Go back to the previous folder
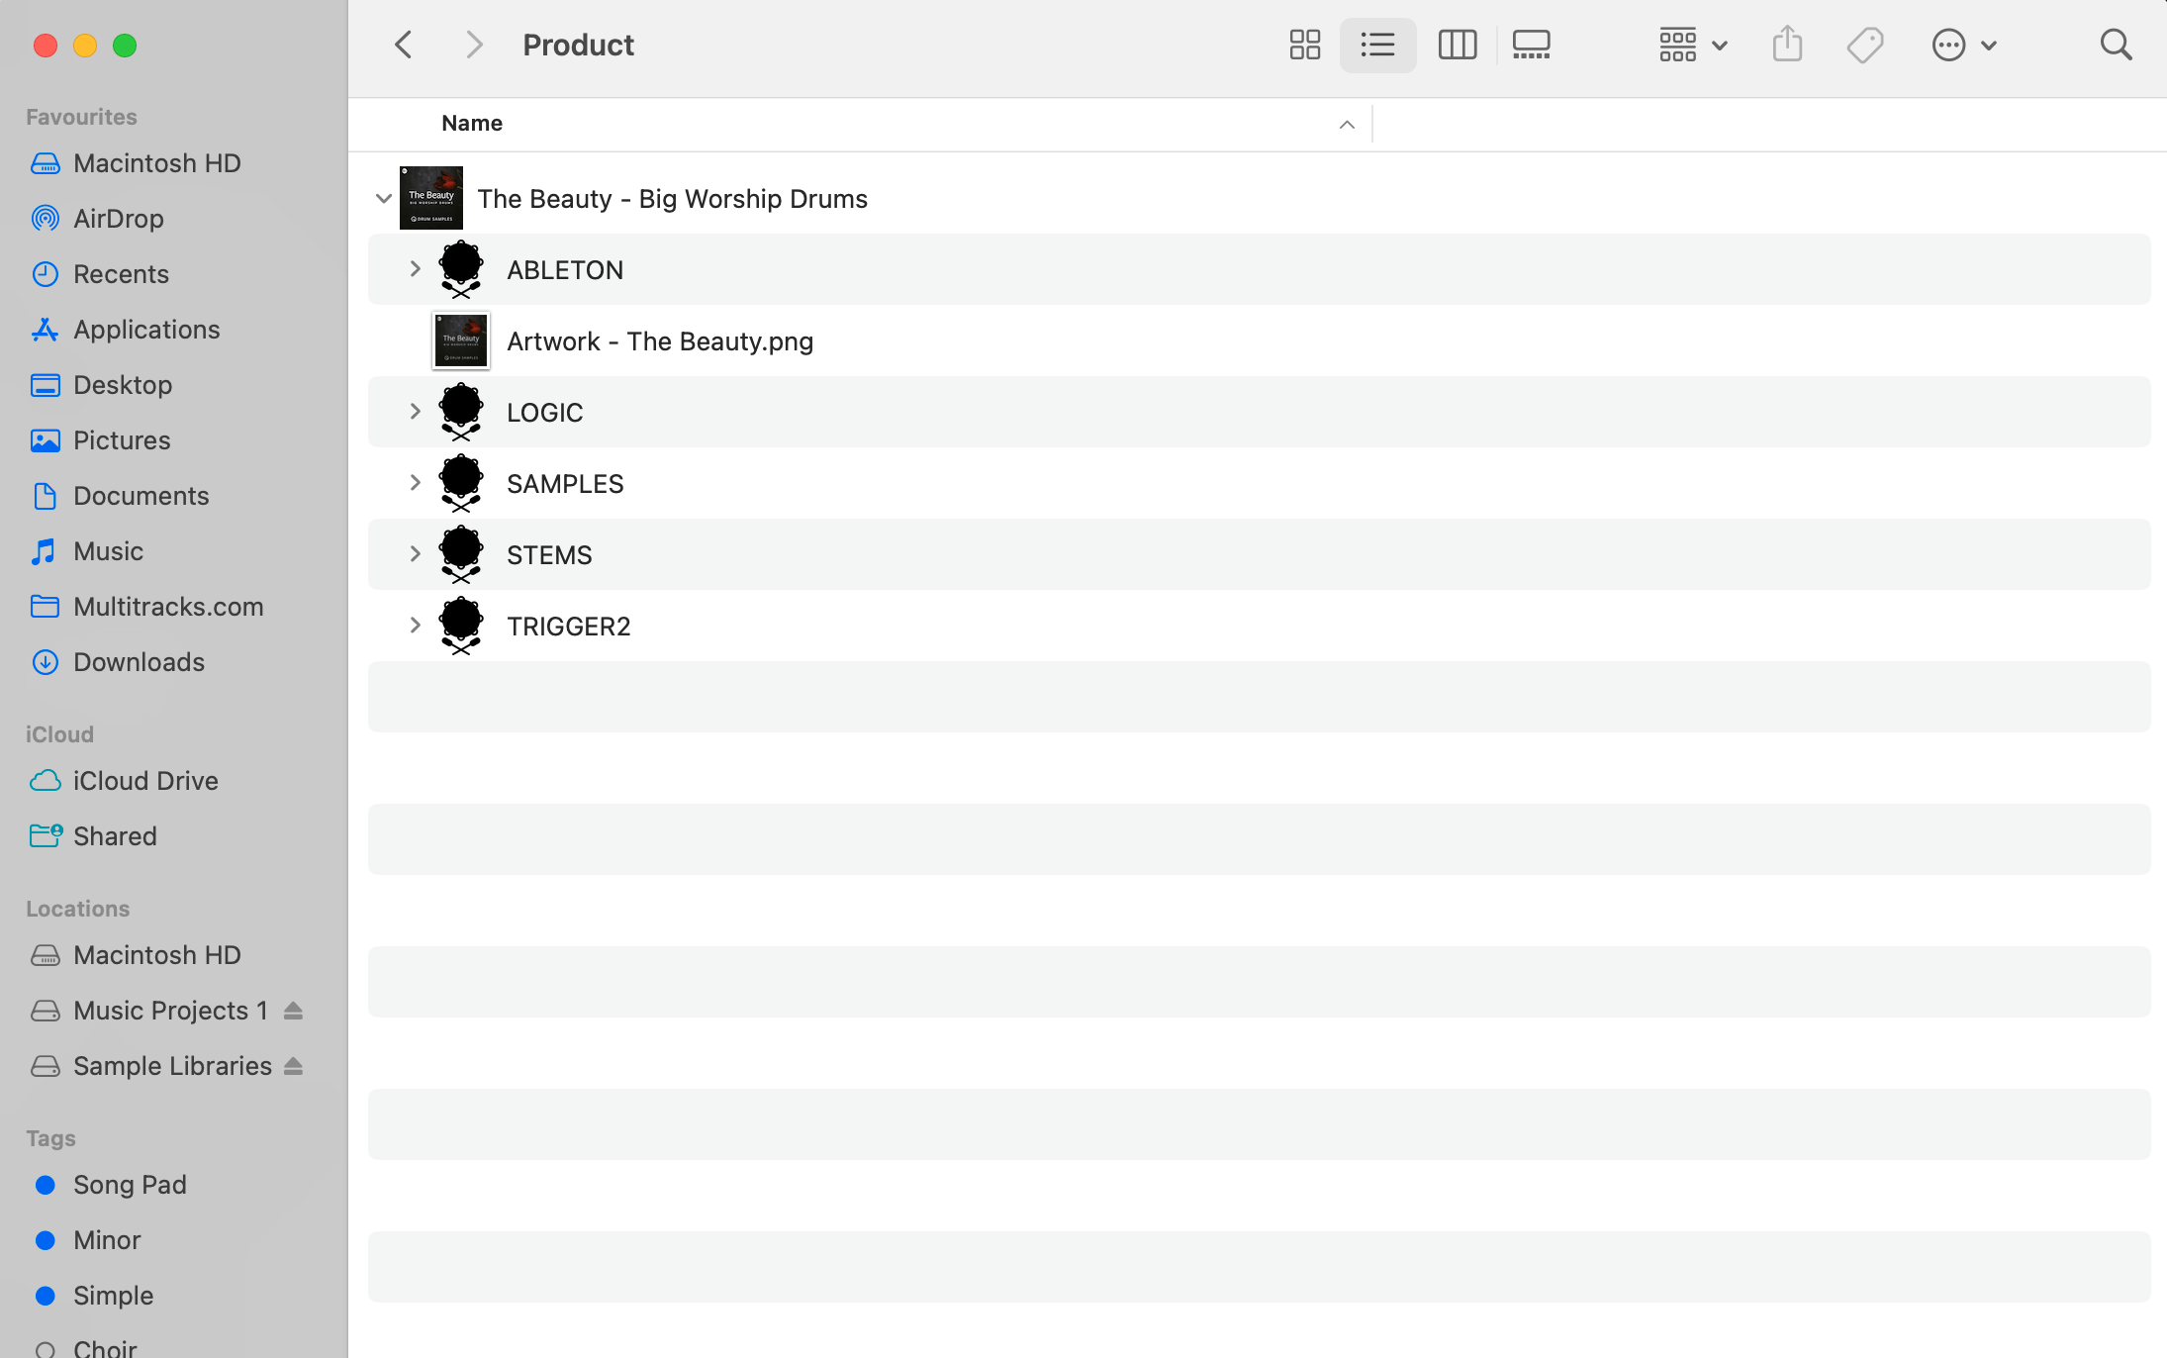The height and width of the screenshot is (1358, 2167). pyautogui.click(x=404, y=45)
